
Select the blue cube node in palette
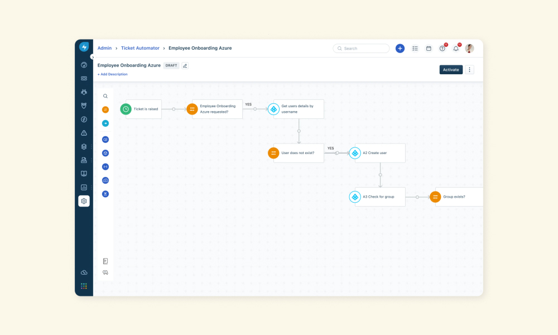(x=105, y=153)
